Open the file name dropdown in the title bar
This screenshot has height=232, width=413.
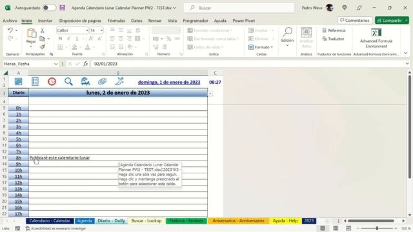click(x=174, y=8)
